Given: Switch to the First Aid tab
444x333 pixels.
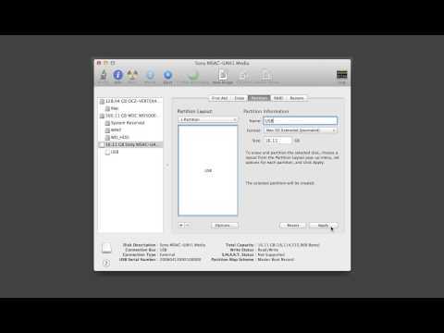Looking at the screenshot, I should [219, 98].
